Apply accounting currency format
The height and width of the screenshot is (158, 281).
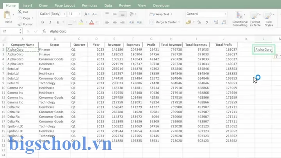click(x=189, y=22)
